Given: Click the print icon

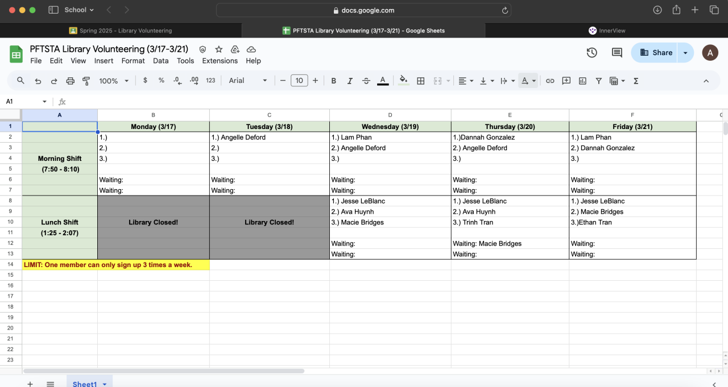Looking at the screenshot, I should click(71, 81).
